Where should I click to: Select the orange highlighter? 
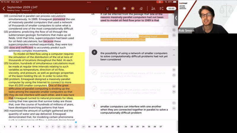point(133,9)
